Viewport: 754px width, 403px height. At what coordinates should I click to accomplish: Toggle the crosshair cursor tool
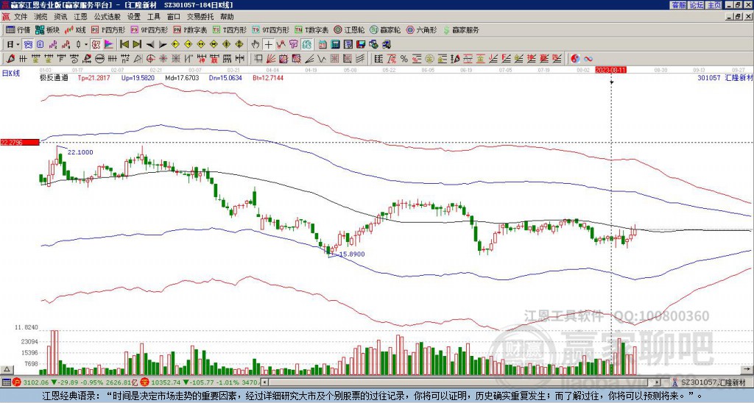pyautogui.click(x=268, y=45)
